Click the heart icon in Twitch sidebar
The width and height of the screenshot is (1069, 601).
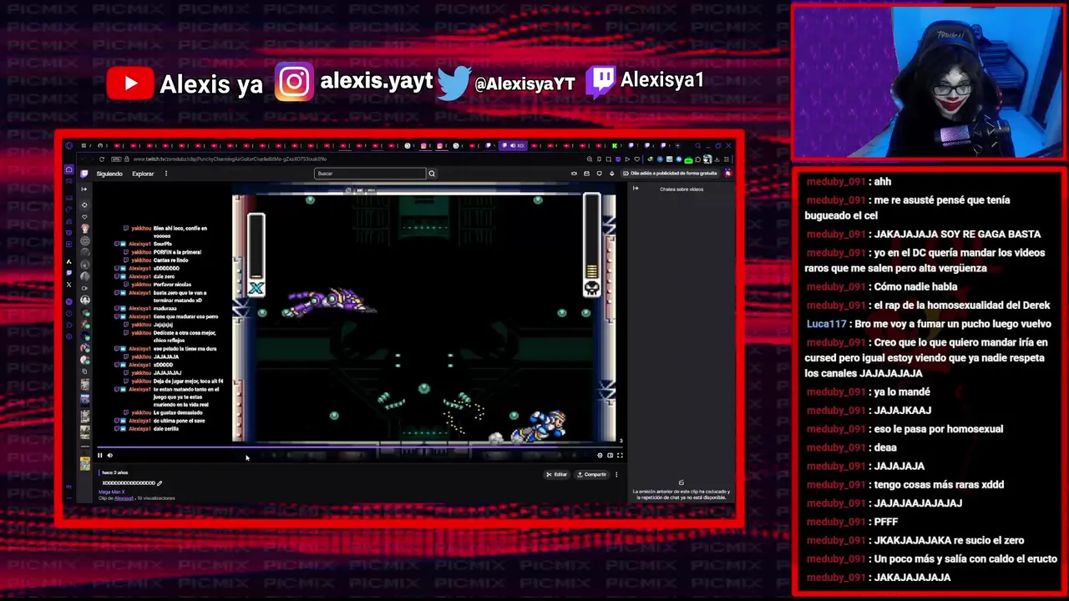pos(84,217)
